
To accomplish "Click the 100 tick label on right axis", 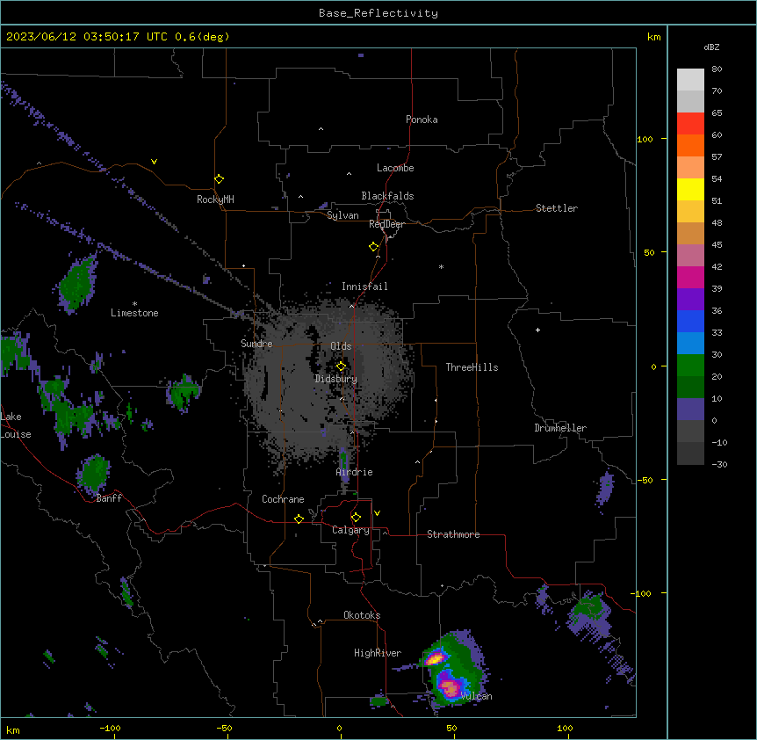I will click(x=645, y=139).
